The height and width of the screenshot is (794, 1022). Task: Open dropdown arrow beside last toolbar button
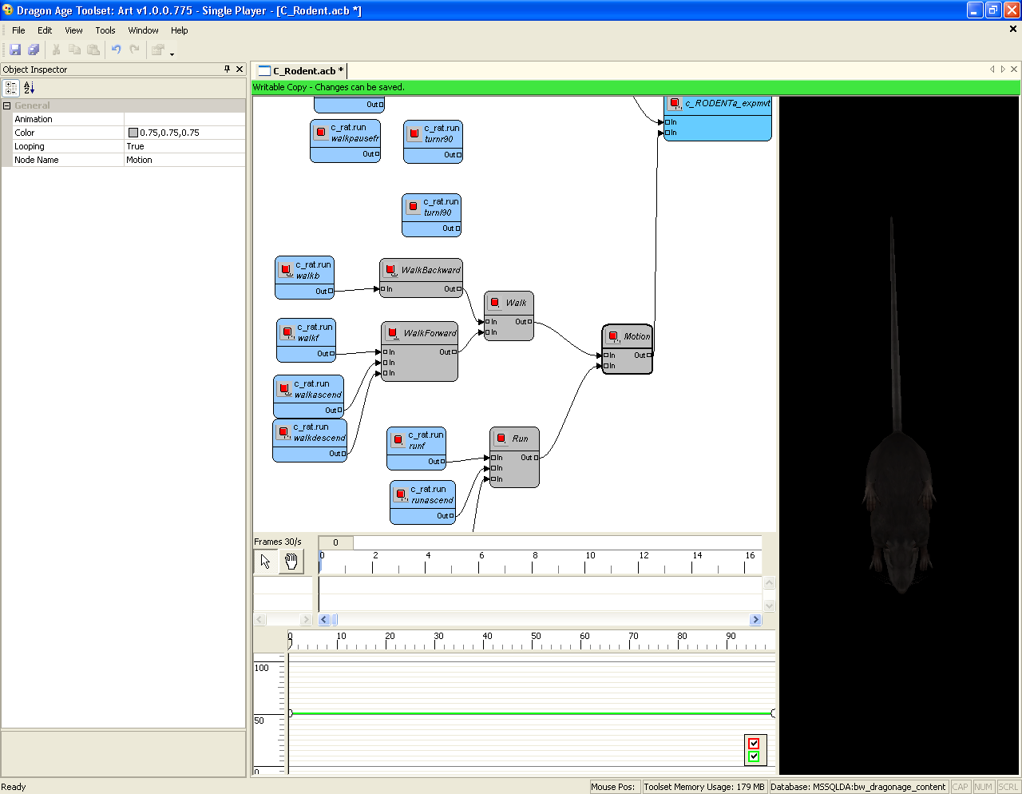pyautogui.click(x=172, y=53)
